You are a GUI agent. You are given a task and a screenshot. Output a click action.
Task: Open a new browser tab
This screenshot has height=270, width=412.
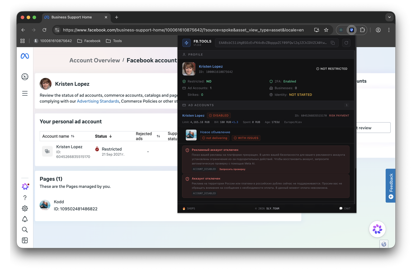click(x=117, y=17)
